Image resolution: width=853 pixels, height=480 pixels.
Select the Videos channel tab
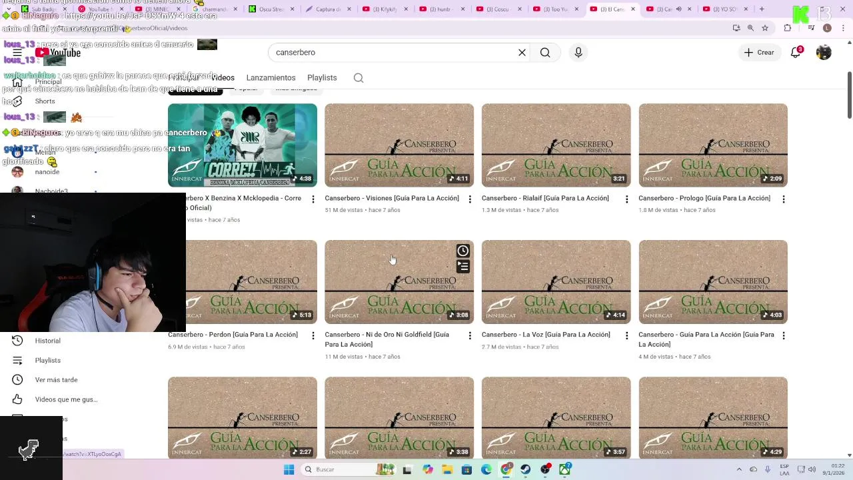pos(223,78)
